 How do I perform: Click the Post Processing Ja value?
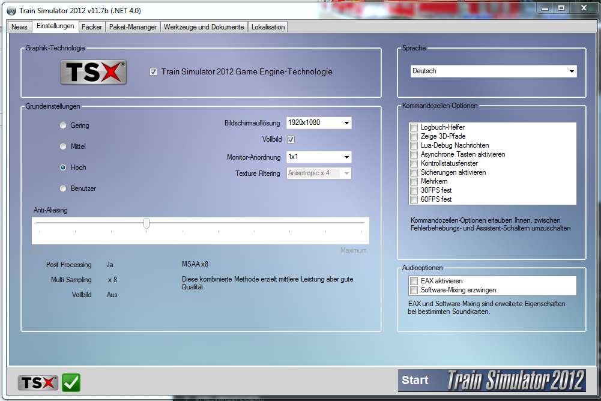pos(110,265)
